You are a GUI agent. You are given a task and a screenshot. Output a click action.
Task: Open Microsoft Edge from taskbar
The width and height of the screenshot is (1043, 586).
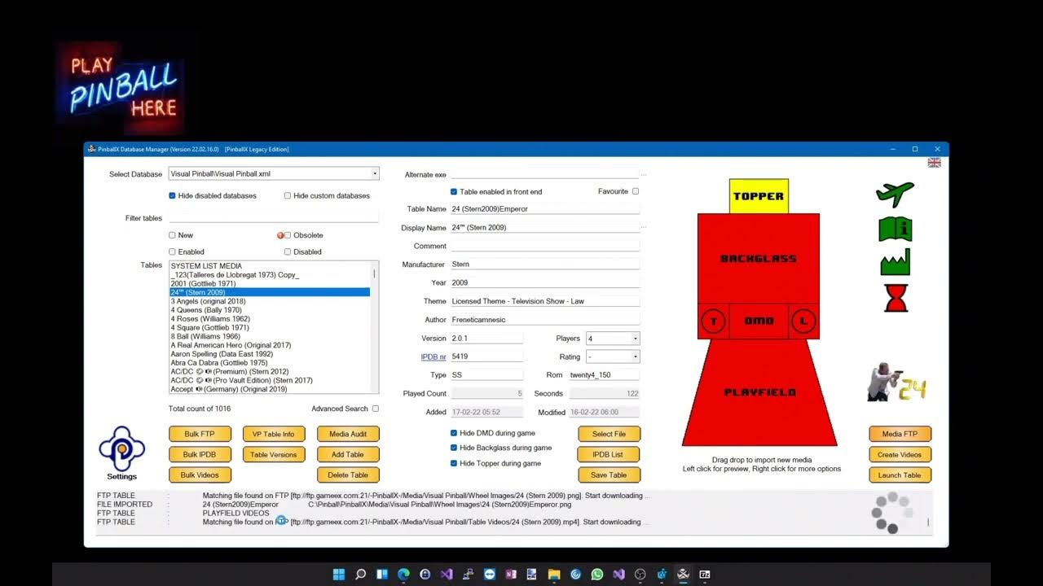(403, 574)
